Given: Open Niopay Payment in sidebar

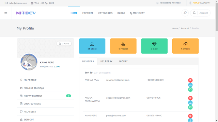Looking at the screenshot, I should click(45, 96).
